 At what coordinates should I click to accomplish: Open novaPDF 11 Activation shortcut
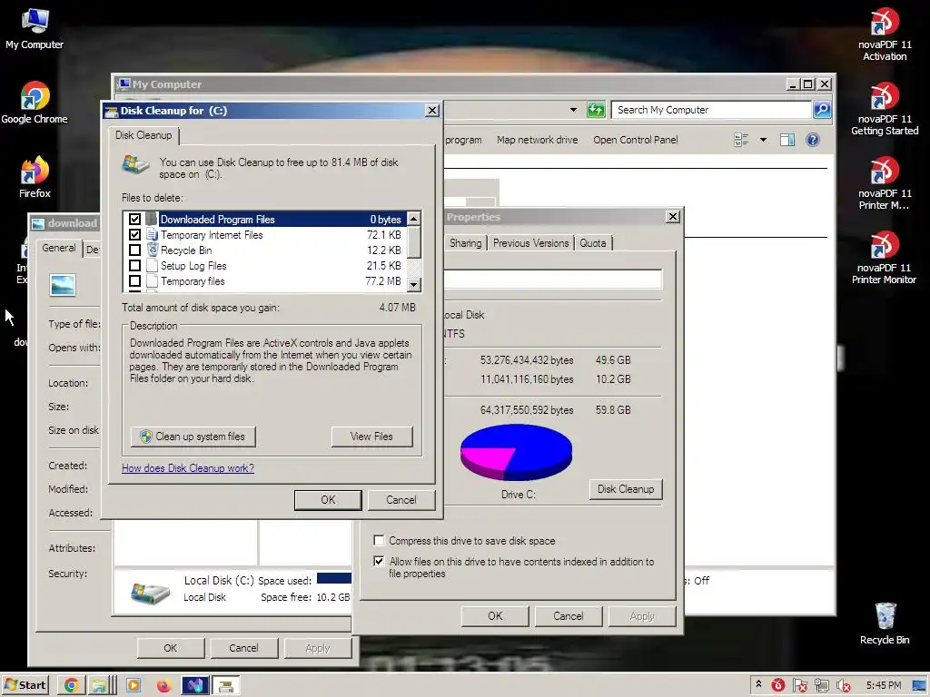(x=885, y=34)
